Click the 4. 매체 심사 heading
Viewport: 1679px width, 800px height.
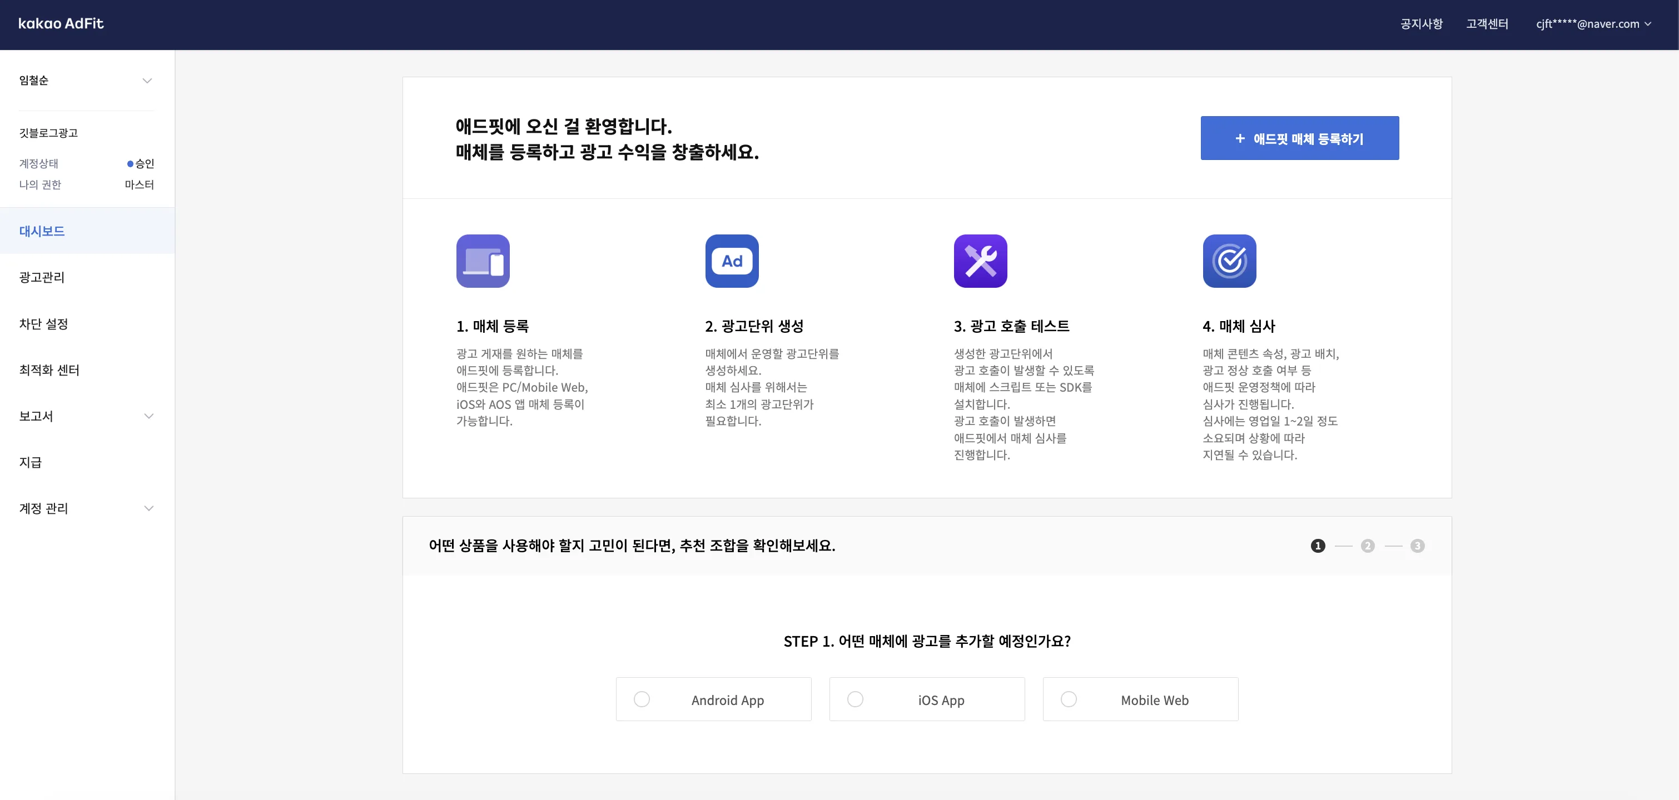point(1239,326)
